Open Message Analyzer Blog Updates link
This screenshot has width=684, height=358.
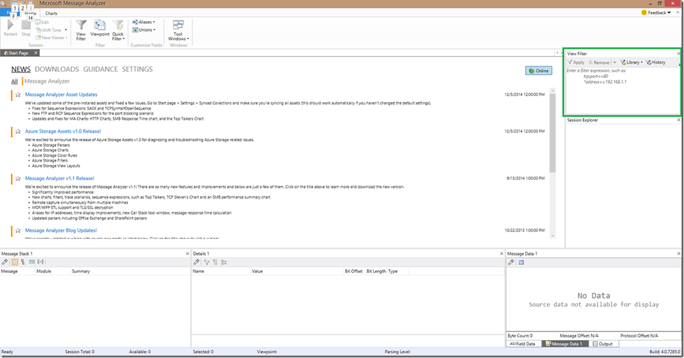(x=61, y=230)
